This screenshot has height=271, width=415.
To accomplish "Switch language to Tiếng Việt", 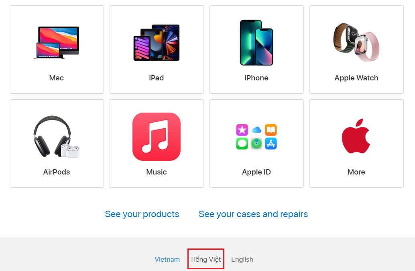I will click(x=205, y=260).
